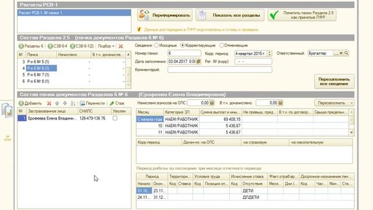Click Корр.период column header
The width and height of the screenshot is (373, 210).
click(x=159, y=142)
